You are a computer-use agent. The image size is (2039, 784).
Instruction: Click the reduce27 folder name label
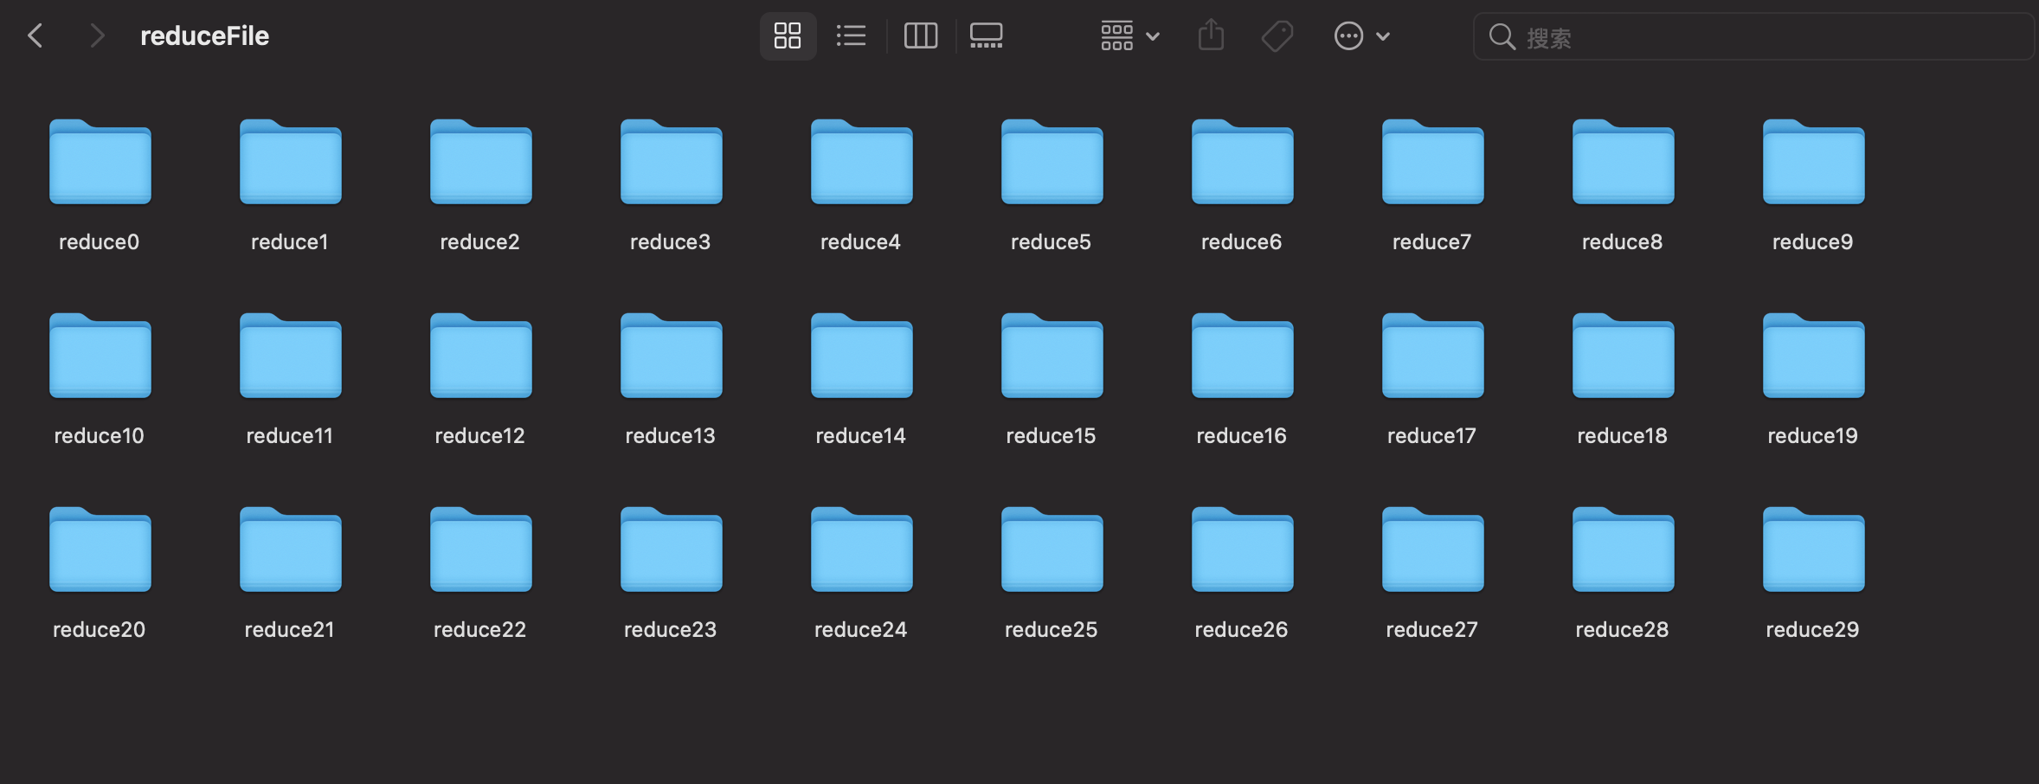(x=1432, y=629)
